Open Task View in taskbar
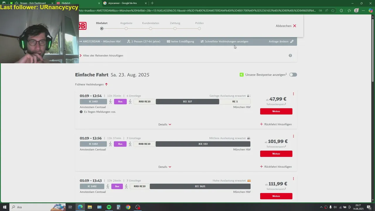Viewport: 375px width, 211px height. point(70,207)
